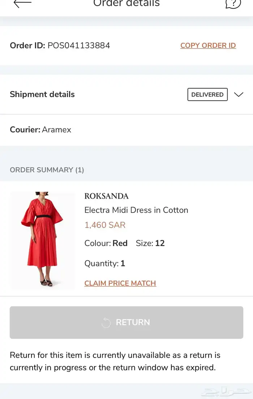Tap the Order details page title
Screen dimensions: 253x399
point(126,4)
